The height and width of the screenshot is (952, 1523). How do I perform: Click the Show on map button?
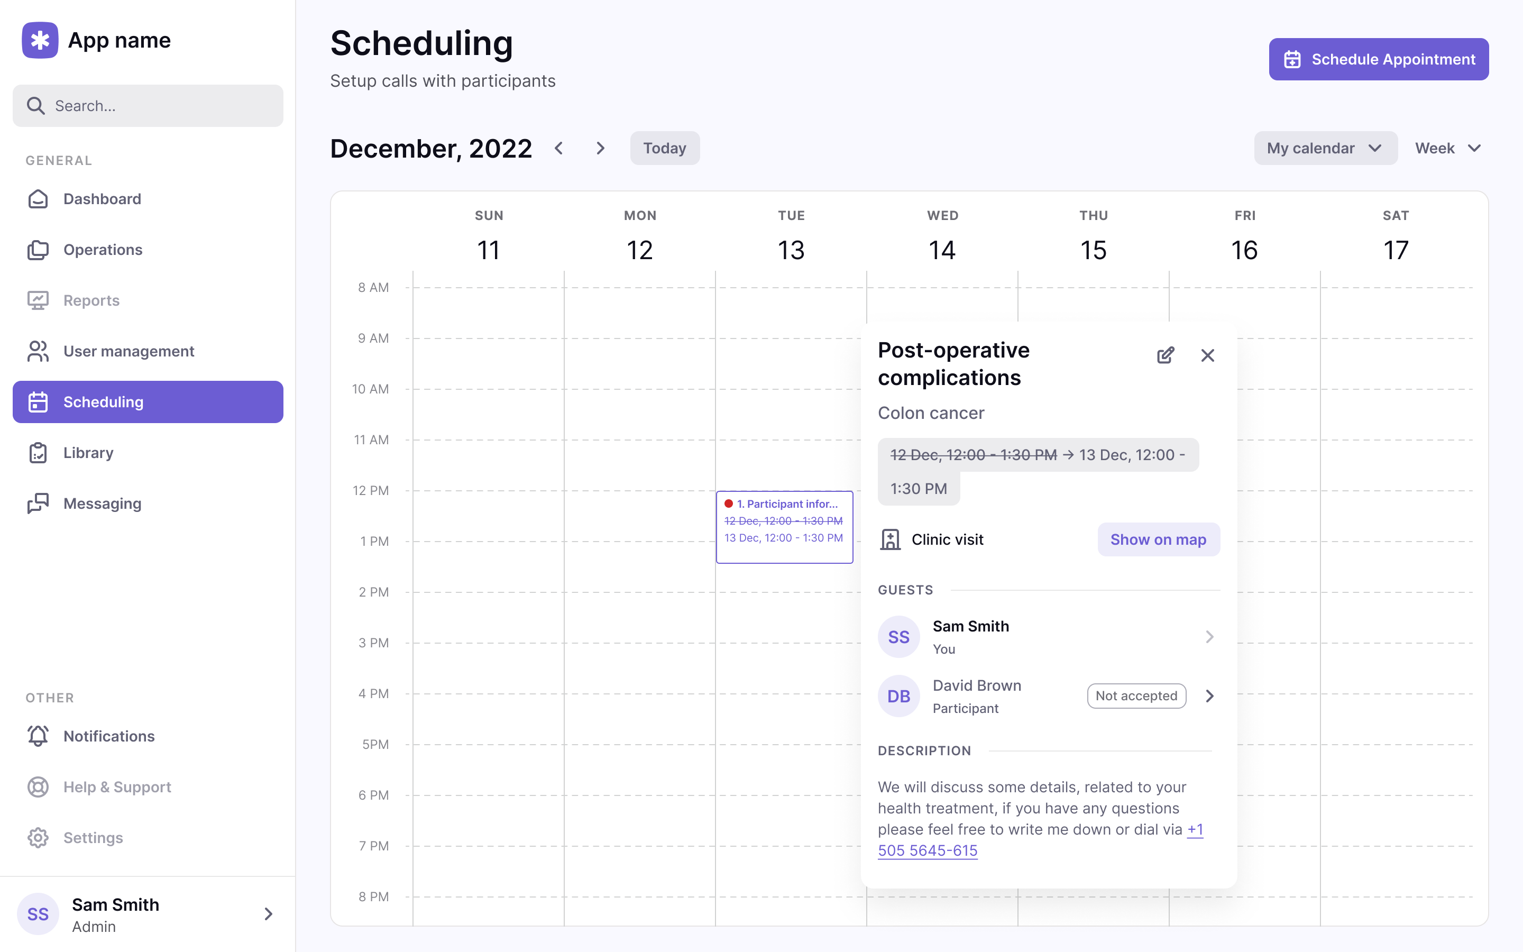[1158, 539]
